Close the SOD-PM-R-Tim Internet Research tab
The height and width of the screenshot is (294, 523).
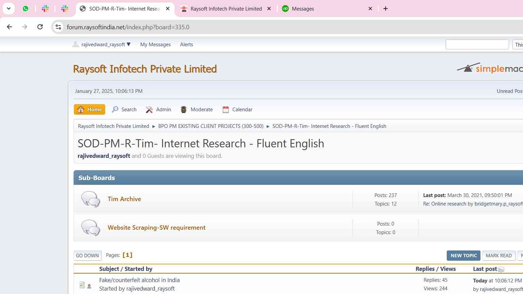[168, 9]
